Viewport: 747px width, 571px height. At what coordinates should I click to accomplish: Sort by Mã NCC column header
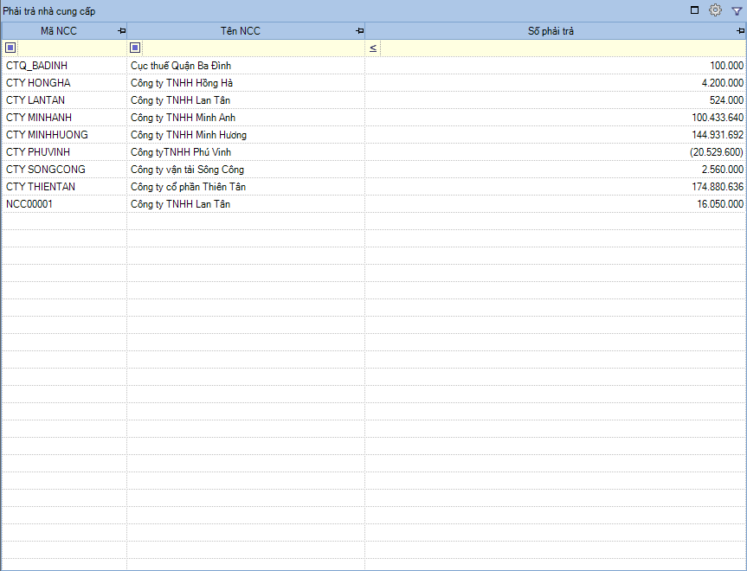click(x=59, y=31)
